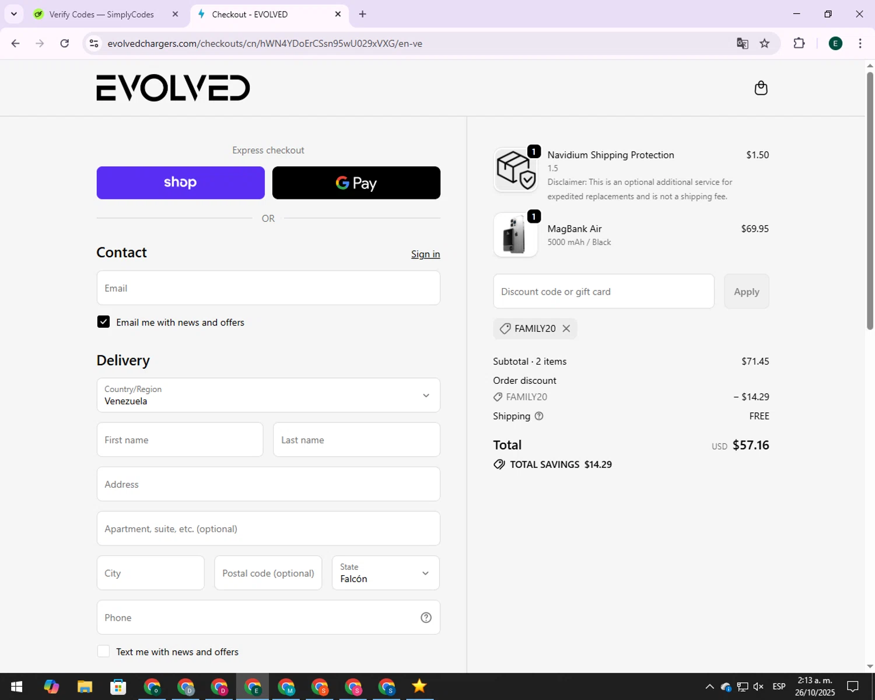The height and width of the screenshot is (700, 875).
Task: Close the Verify Codes — SimplyCodes tab
Action: point(175,14)
